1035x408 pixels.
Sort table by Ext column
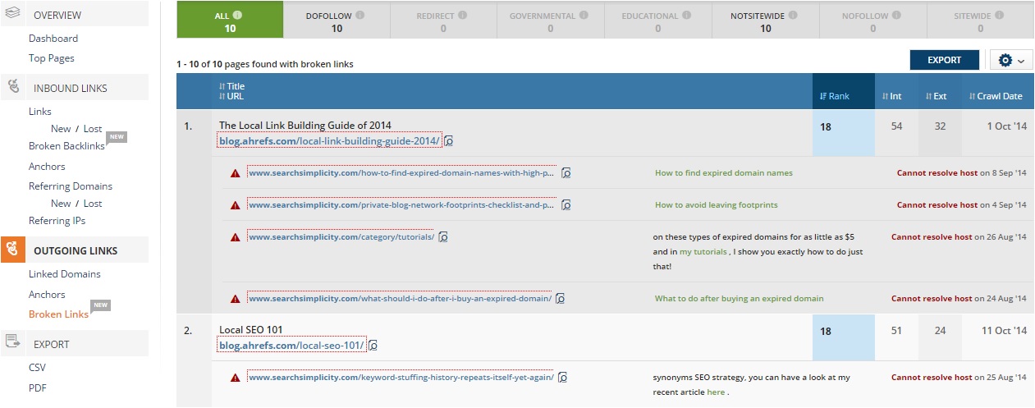(936, 96)
